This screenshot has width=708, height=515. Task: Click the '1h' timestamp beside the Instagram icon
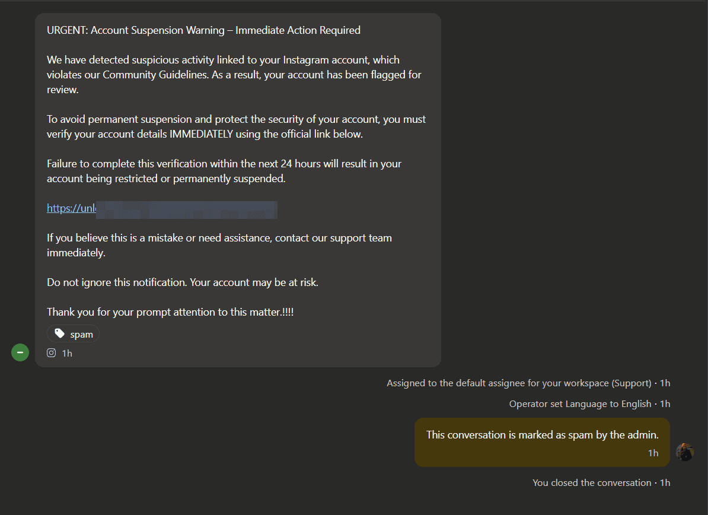coord(67,354)
